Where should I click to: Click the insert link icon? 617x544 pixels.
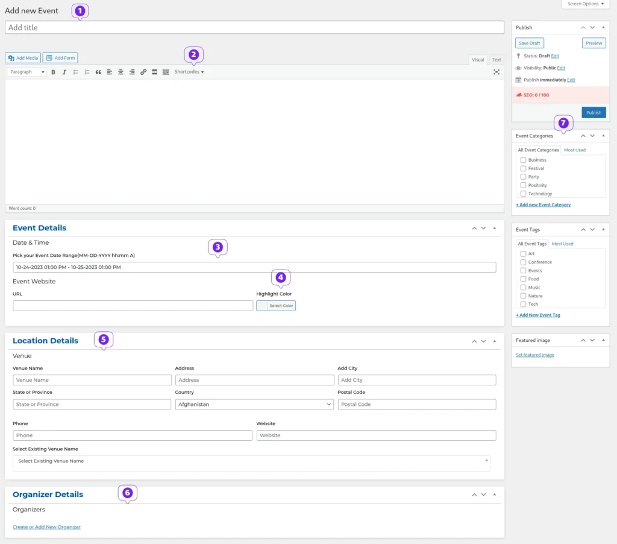pos(143,72)
